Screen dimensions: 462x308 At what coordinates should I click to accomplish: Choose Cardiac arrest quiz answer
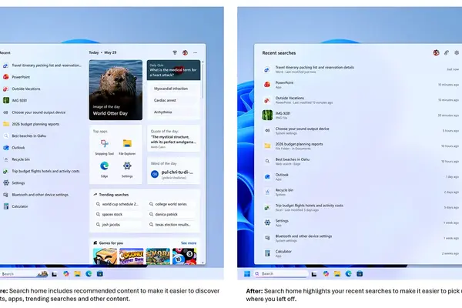pos(174,100)
